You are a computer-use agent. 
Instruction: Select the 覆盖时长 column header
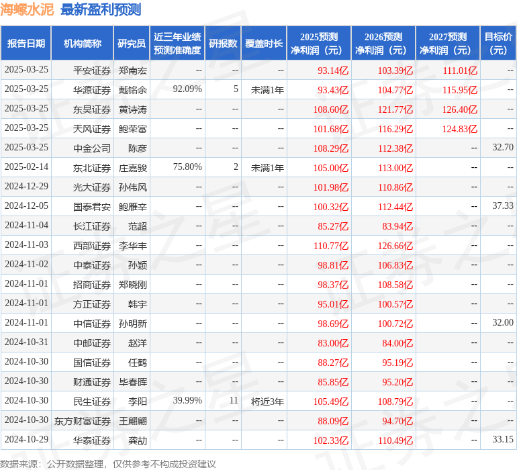click(x=264, y=43)
